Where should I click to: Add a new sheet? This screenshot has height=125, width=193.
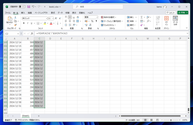39,116
